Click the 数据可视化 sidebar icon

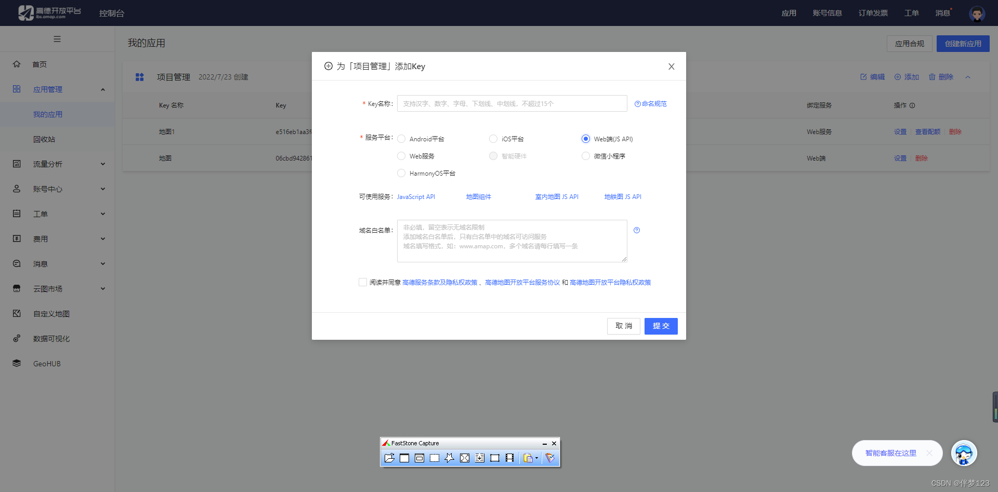(17, 338)
